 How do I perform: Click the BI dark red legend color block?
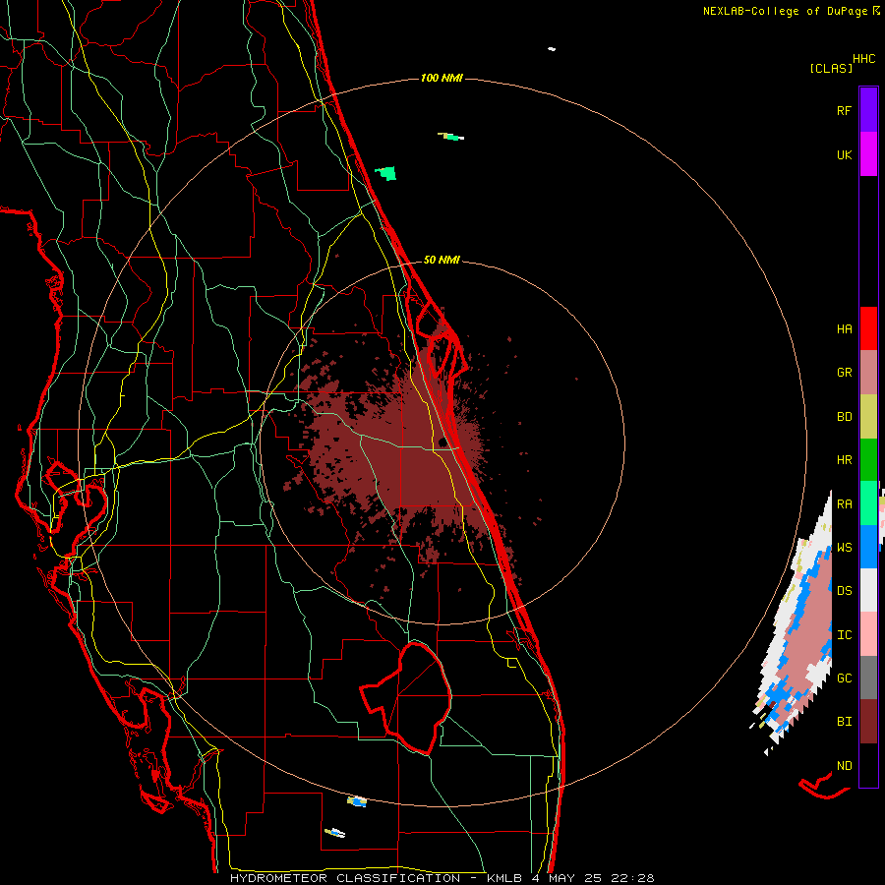click(x=868, y=722)
